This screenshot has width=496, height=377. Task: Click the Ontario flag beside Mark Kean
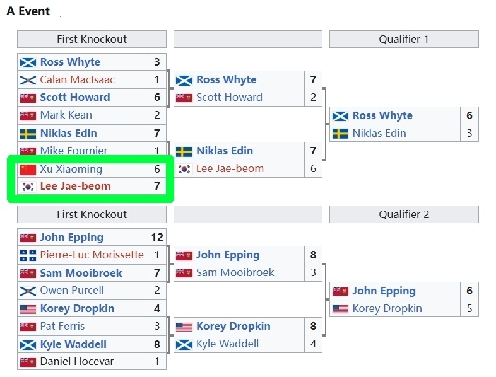(x=28, y=115)
